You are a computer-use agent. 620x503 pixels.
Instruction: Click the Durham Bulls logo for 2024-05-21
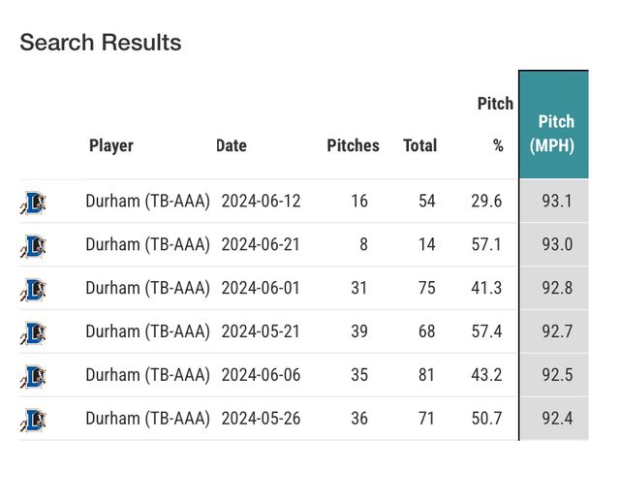click(34, 332)
